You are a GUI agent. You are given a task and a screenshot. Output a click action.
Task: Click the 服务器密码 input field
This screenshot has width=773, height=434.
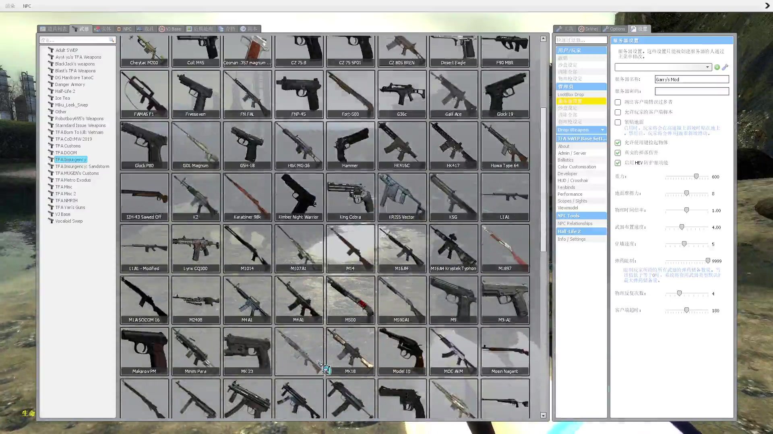[x=692, y=91]
